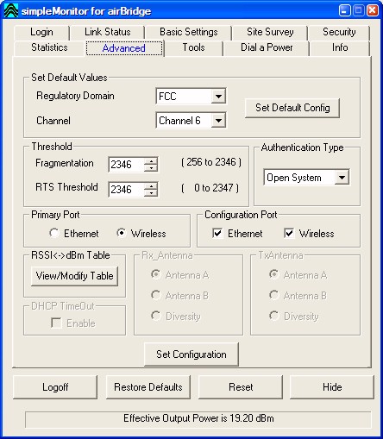Click the Fragmentation threshold value field
This screenshot has width=383, height=439.
pos(126,165)
